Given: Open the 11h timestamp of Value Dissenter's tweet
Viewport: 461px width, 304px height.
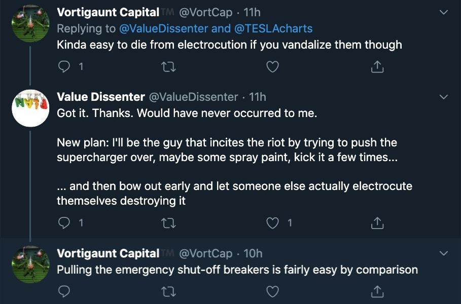Looking at the screenshot, I should coord(257,97).
